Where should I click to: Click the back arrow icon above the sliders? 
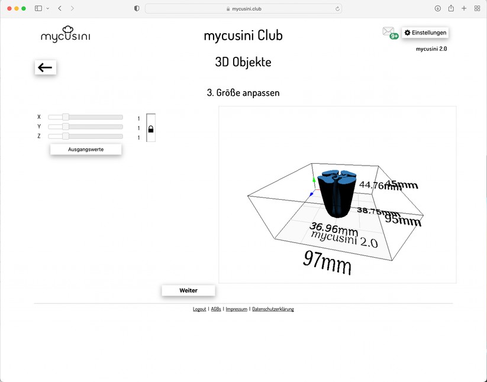point(46,67)
